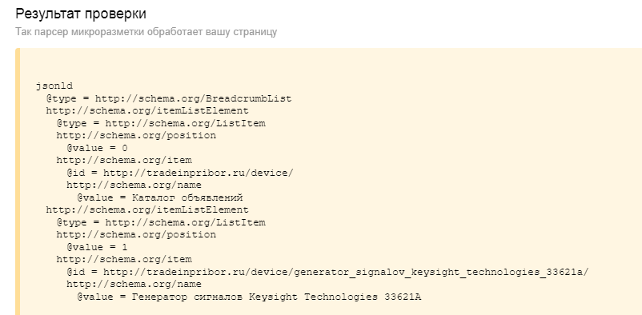Click the second itemListElement line

click(147, 209)
